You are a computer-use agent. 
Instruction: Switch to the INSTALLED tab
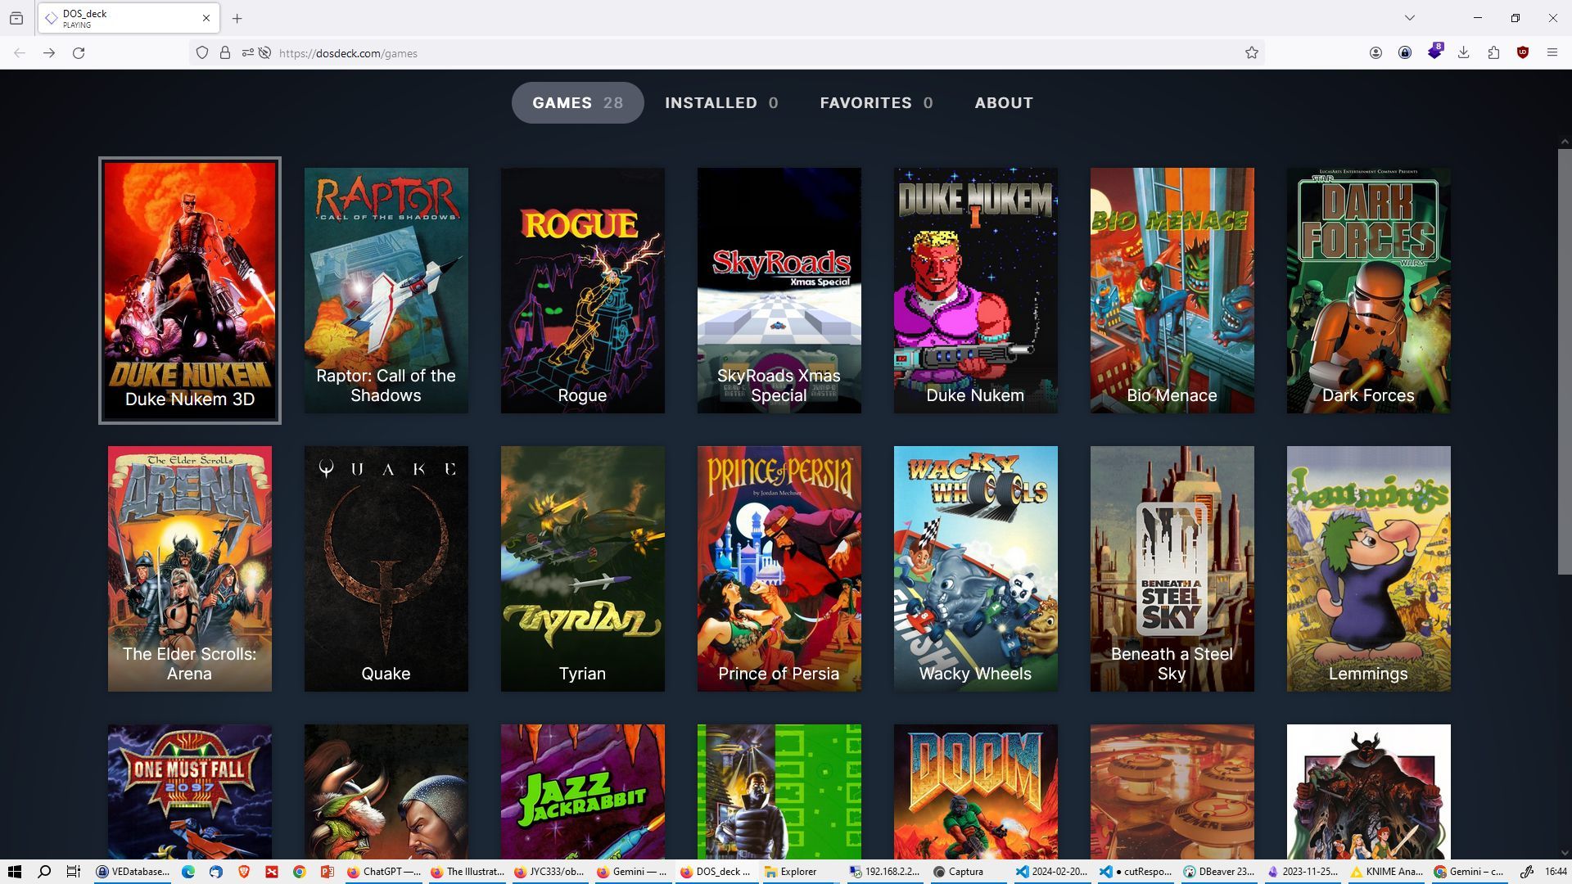(x=721, y=102)
